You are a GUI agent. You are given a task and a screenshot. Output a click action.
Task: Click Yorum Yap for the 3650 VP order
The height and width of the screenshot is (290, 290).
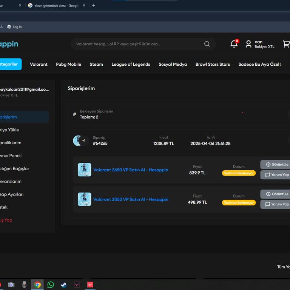click(275, 175)
